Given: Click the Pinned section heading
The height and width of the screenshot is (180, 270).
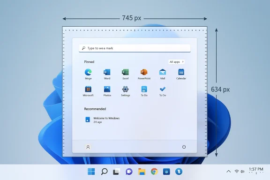Looking at the screenshot, I should (89, 62).
